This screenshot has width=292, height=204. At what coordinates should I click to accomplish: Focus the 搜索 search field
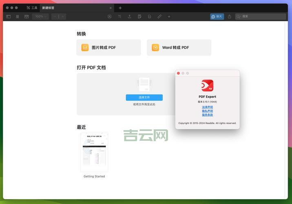261,17
